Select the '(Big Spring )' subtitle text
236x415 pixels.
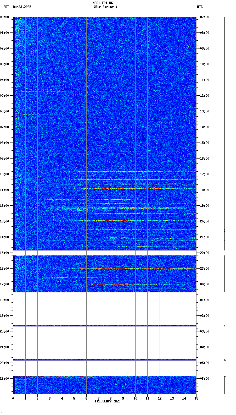[x=105, y=7]
